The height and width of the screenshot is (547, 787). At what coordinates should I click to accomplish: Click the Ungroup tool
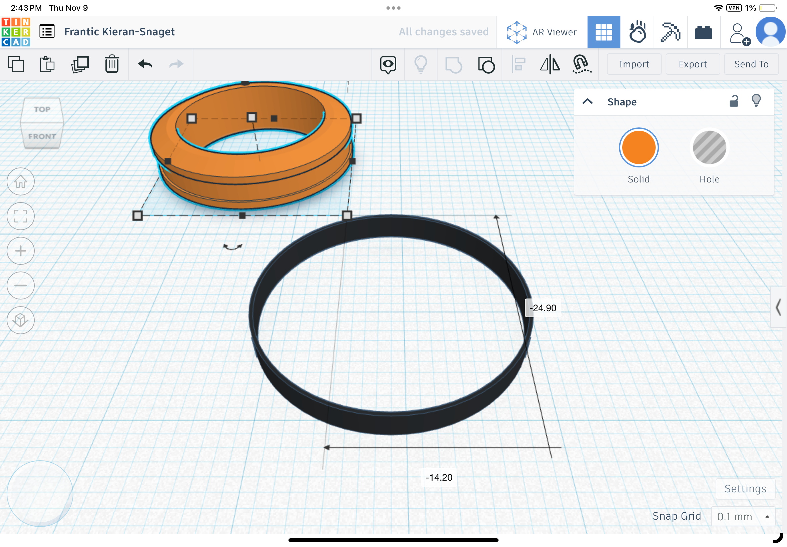click(486, 64)
